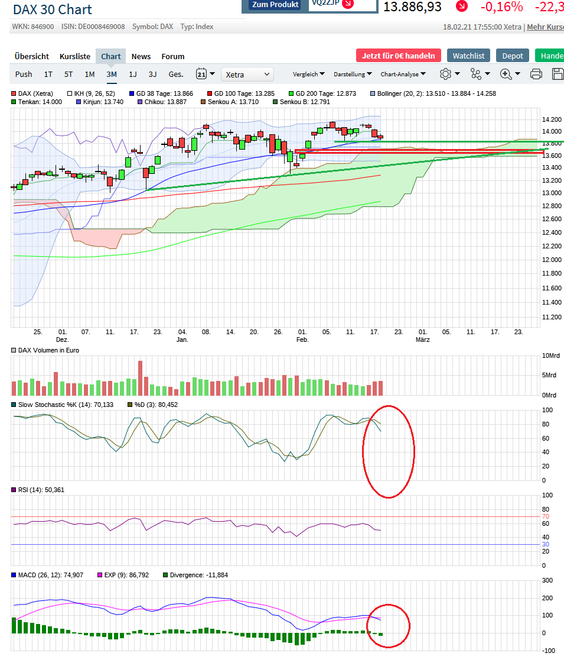The width and height of the screenshot is (564, 666).
Task: Click Jetzt für 0€ handeln button
Action: (398, 56)
